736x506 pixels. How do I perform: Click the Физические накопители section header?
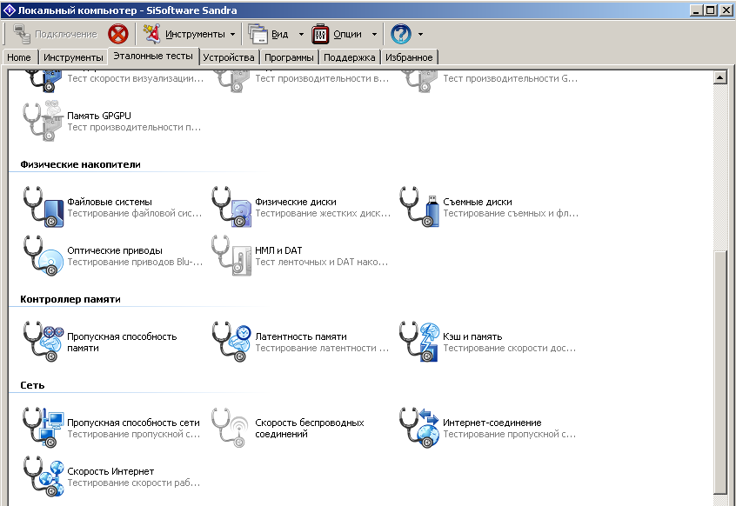click(x=80, y=164)
